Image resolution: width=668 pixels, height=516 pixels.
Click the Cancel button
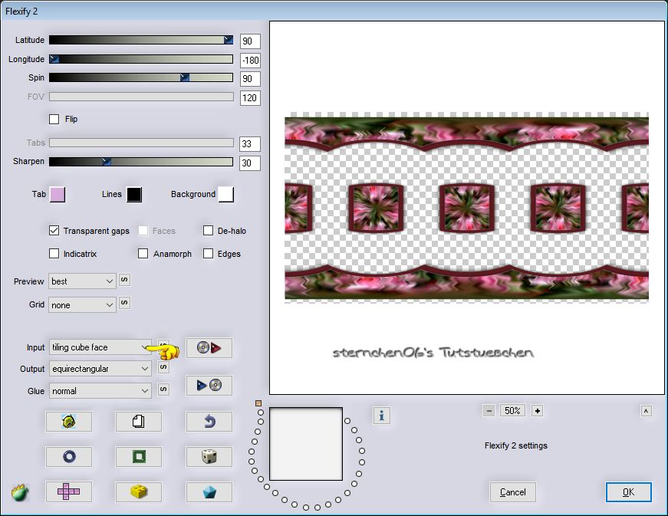[512, 492]
